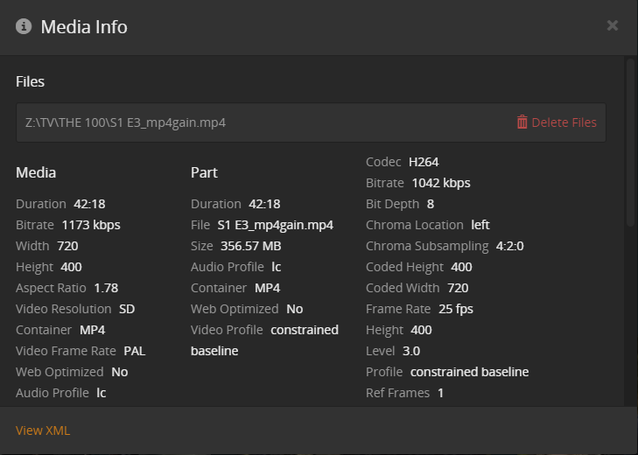The width and height of the screenshot is (638, 455).
Task: Select the Level 3.0 value
Action: [410, 351]
